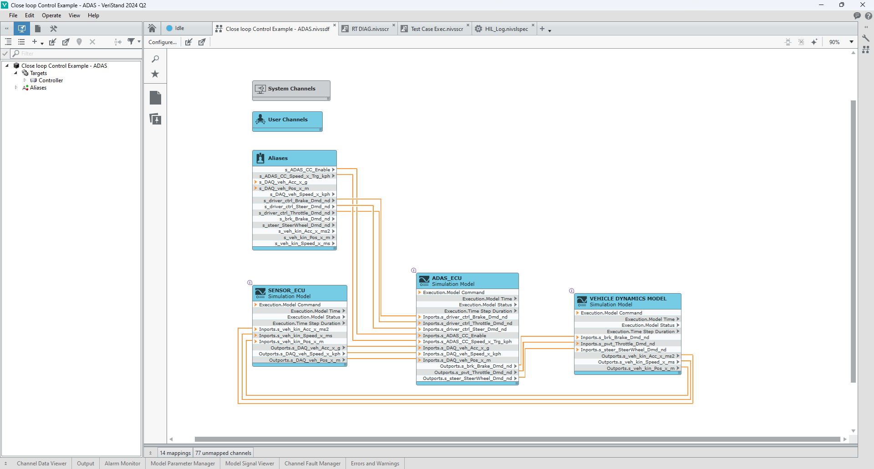Open the Edit menu
Viewport: 874px width, 469px height.
click(30, 15)
